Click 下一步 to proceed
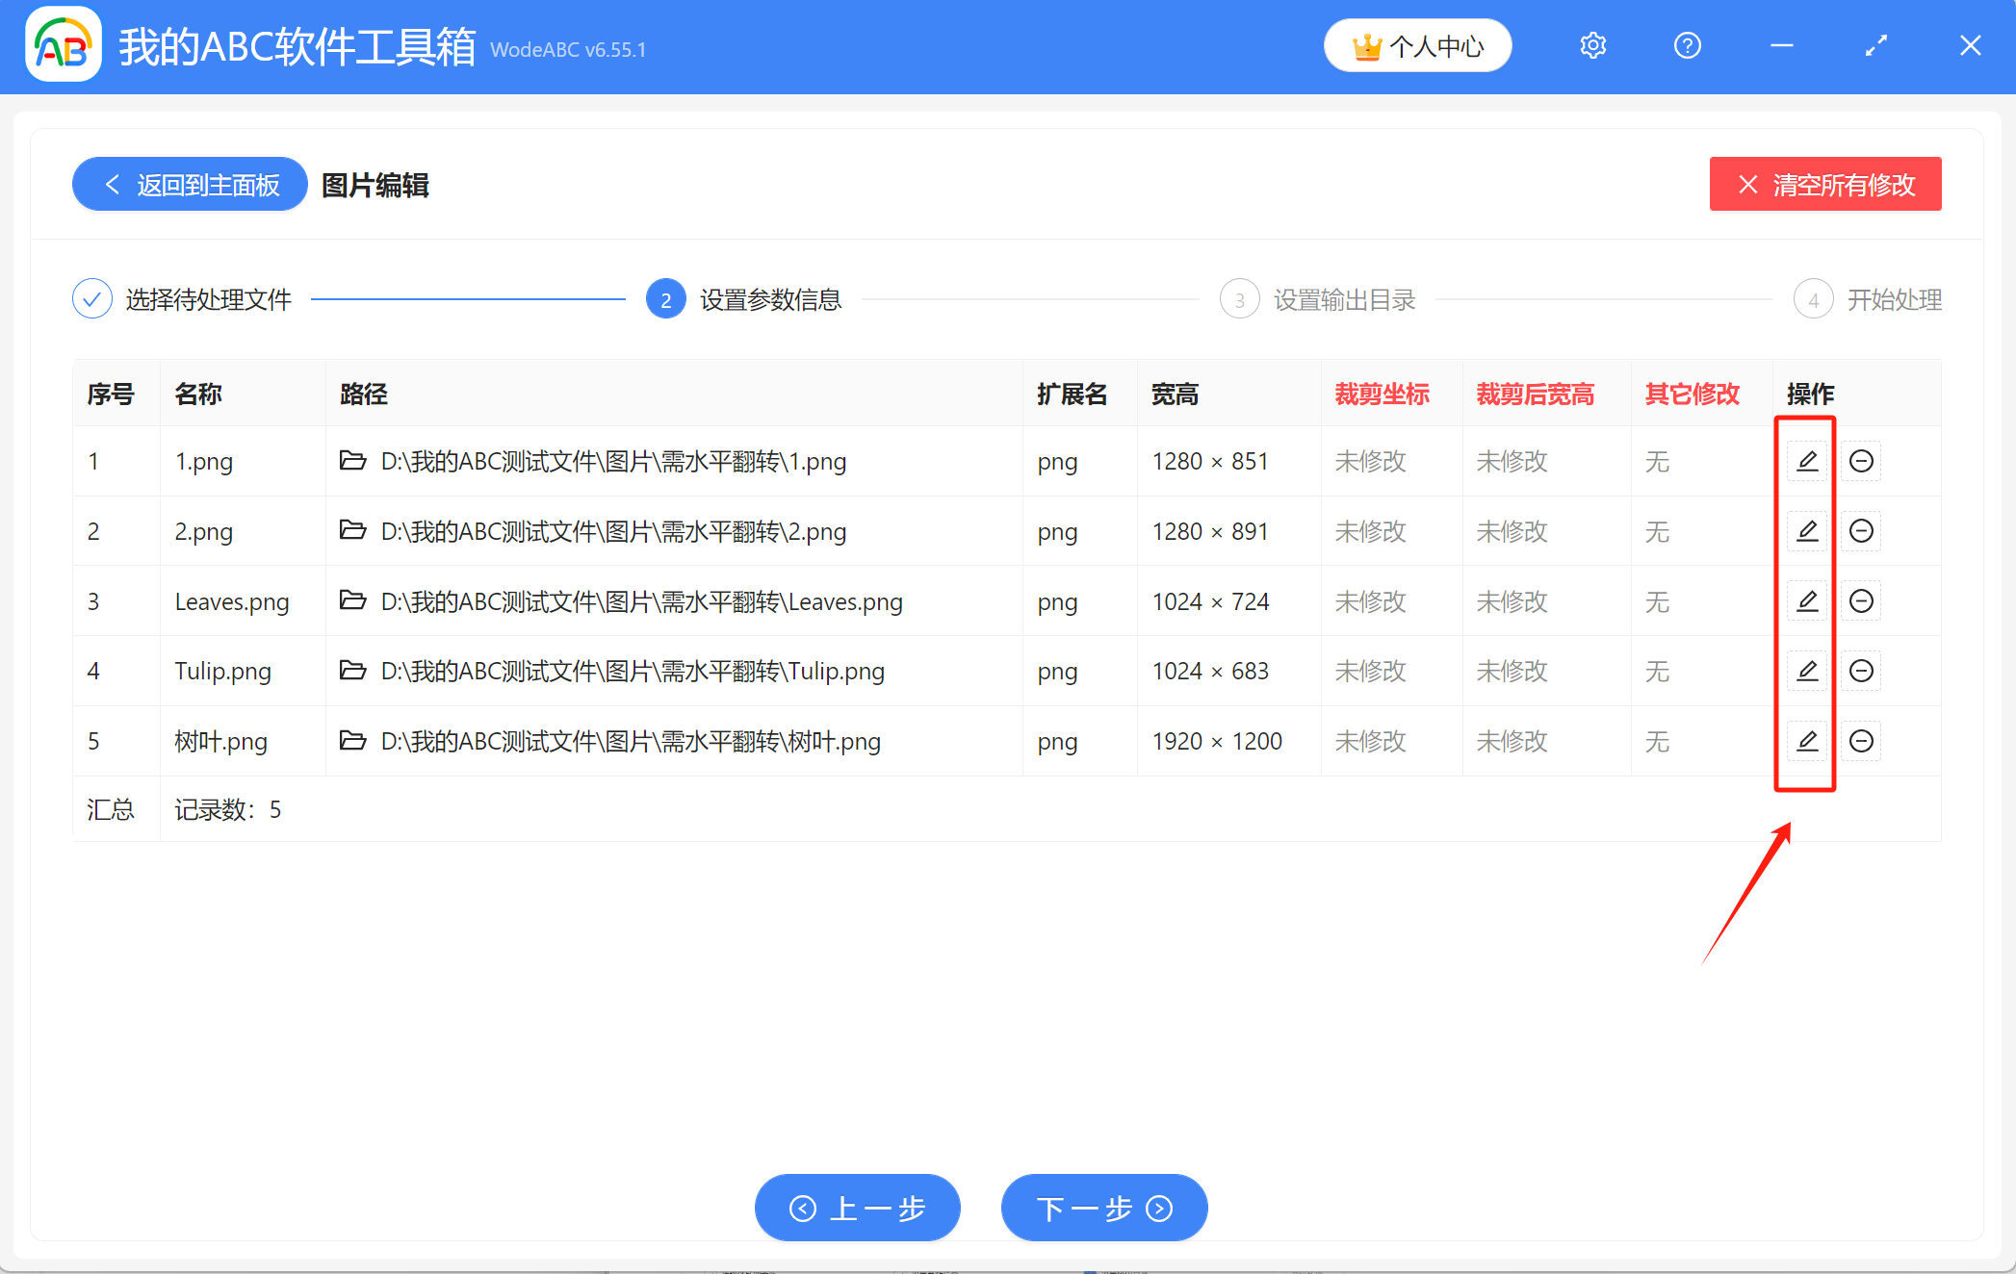This screenshot has width=2016, height=1274. click(x=1103, y=1208)
